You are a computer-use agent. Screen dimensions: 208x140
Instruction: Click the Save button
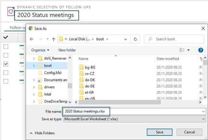(x=160, y=132)
